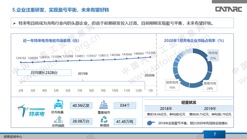The image size is (247, 139).
Task: Click the 2019年 bracket label
Action: [x=83, y=74]
